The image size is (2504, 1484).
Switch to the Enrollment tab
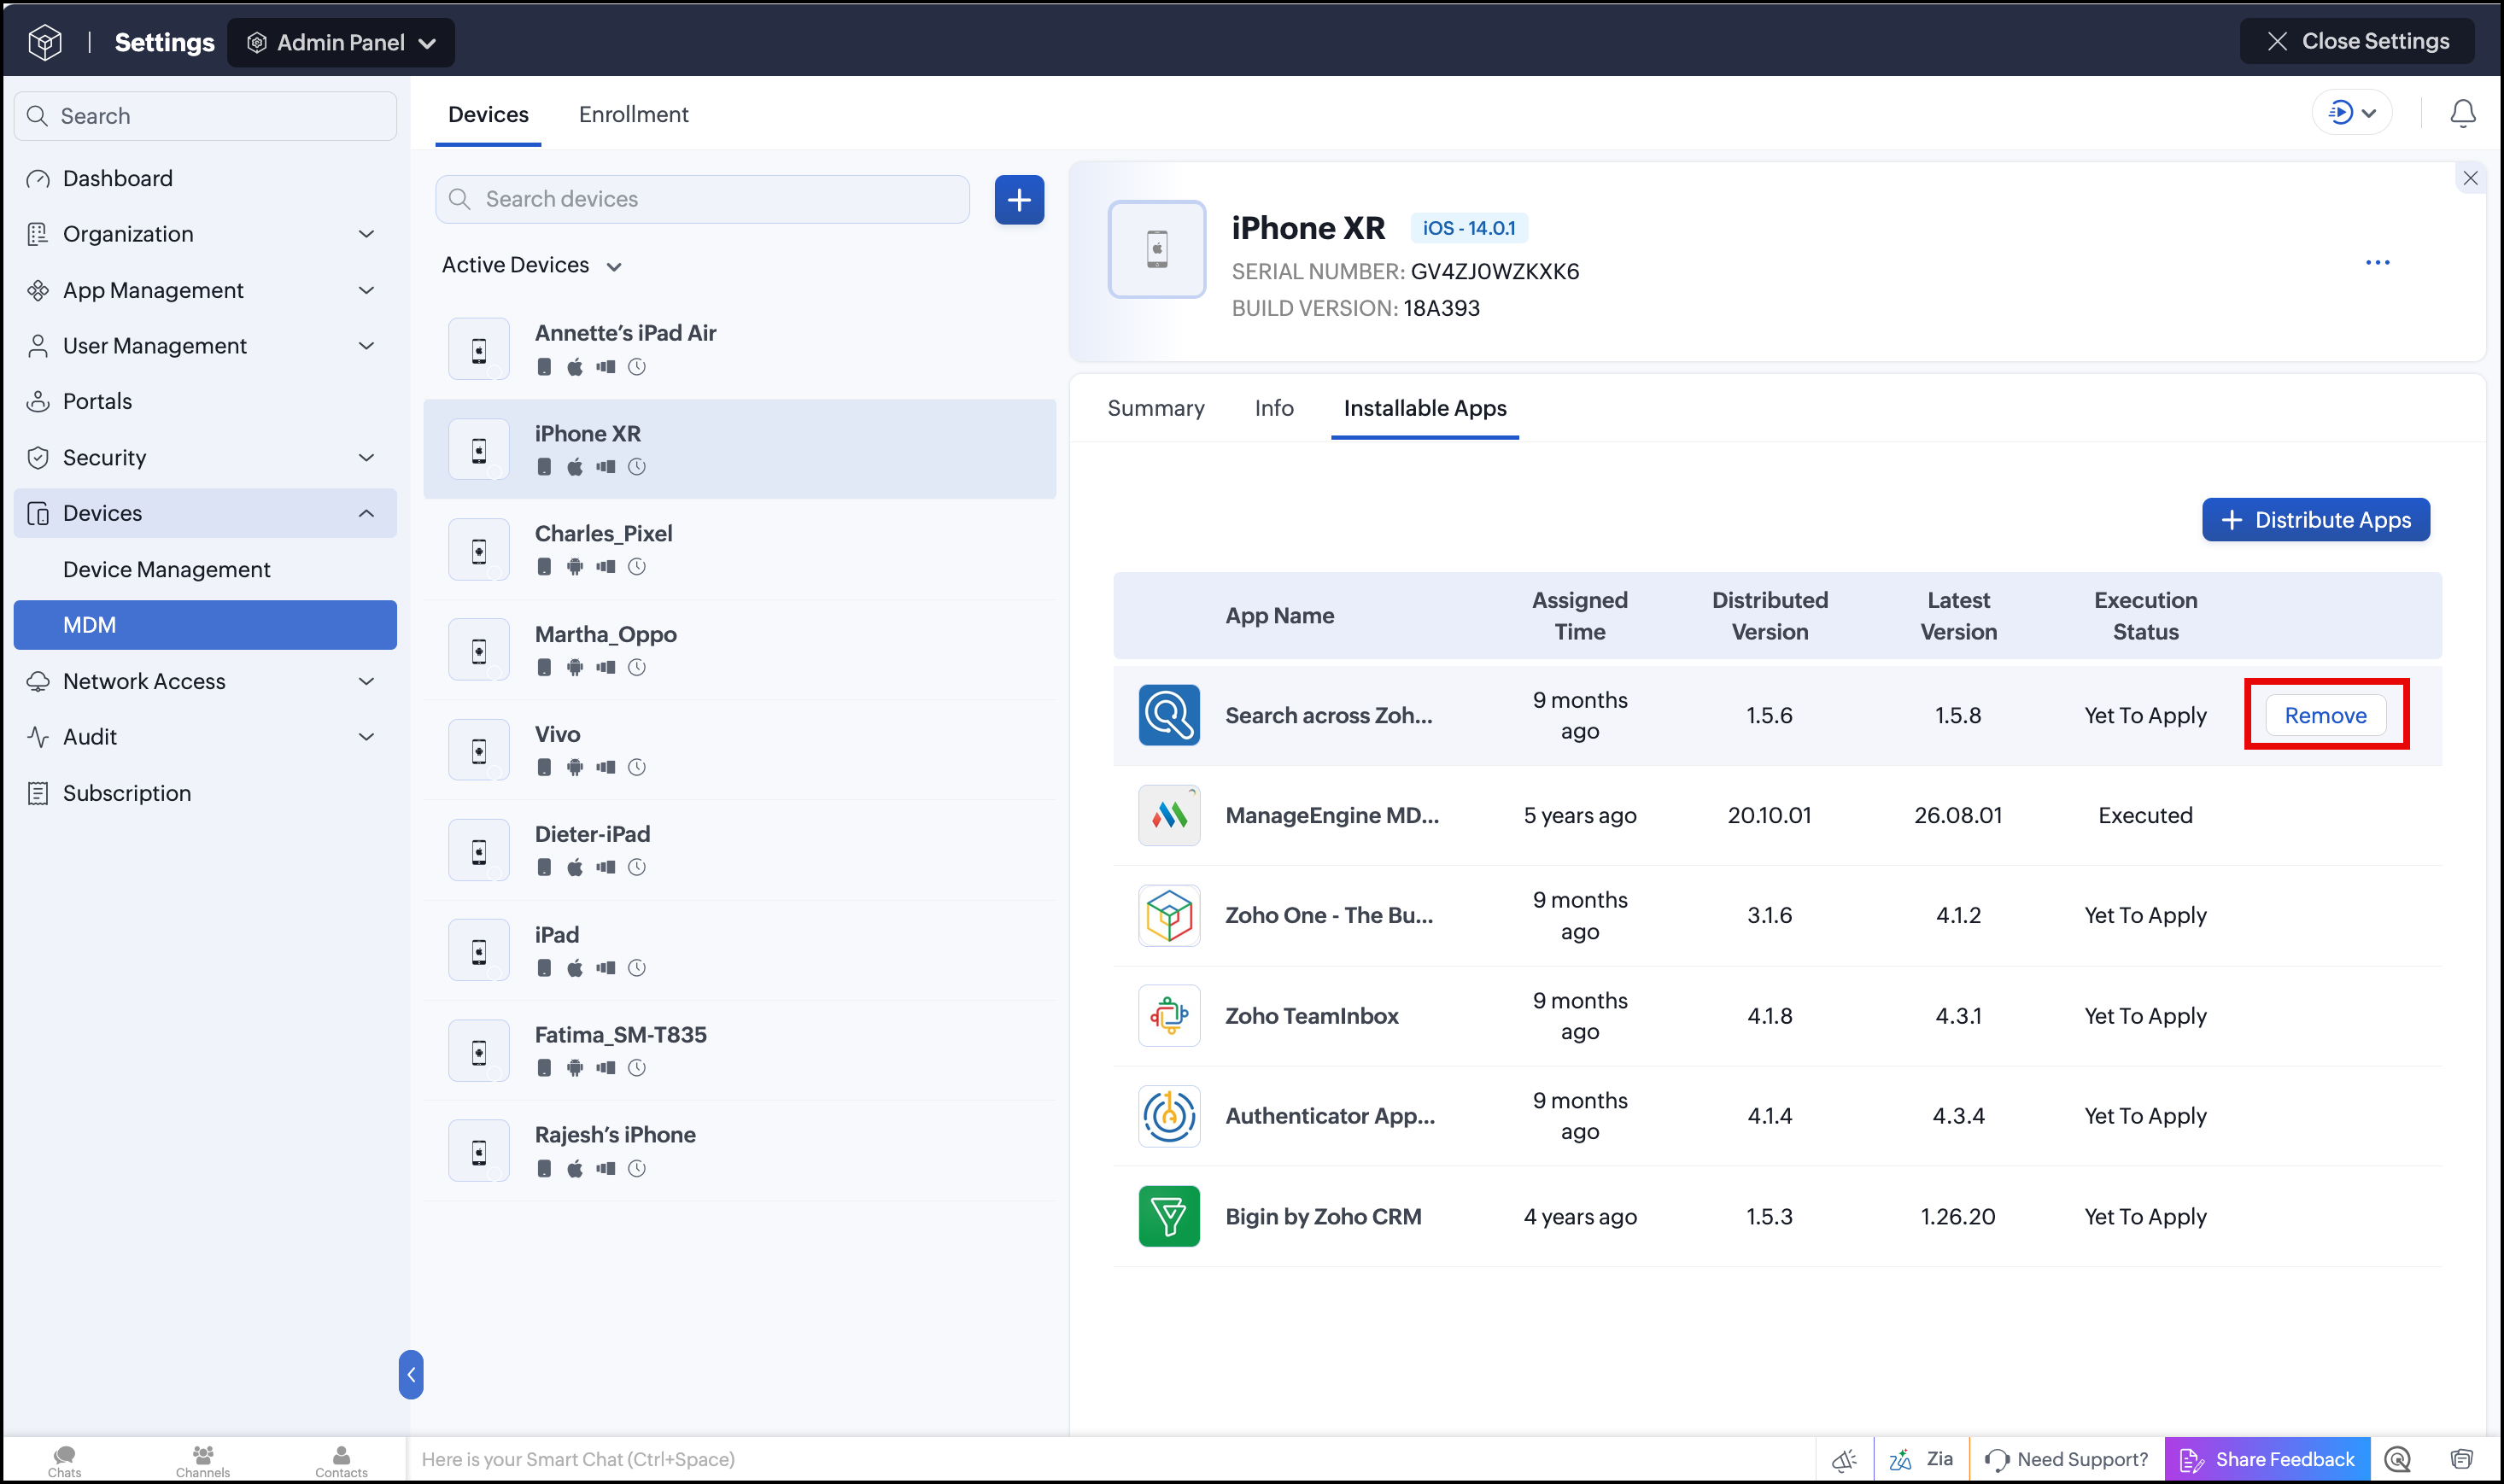pyautogui.click(x=633, y=115)
